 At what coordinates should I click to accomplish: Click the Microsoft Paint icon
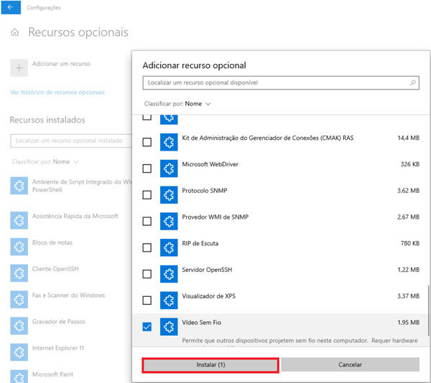tap(19, 377)
